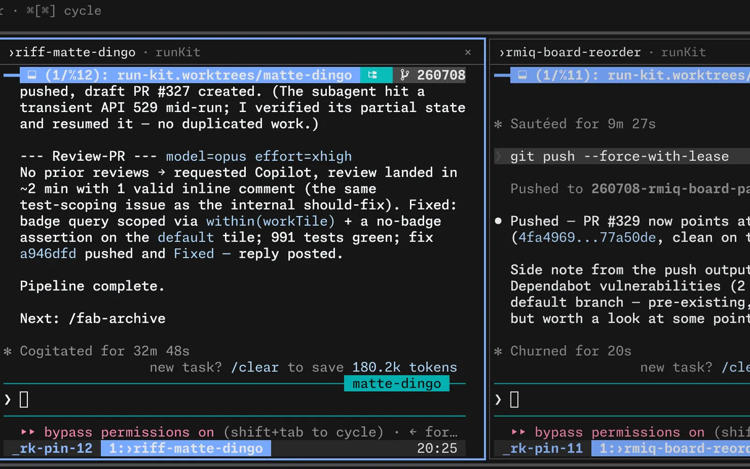Click the prompt chevron in riff-matte-dingo pane

point(7,399)
